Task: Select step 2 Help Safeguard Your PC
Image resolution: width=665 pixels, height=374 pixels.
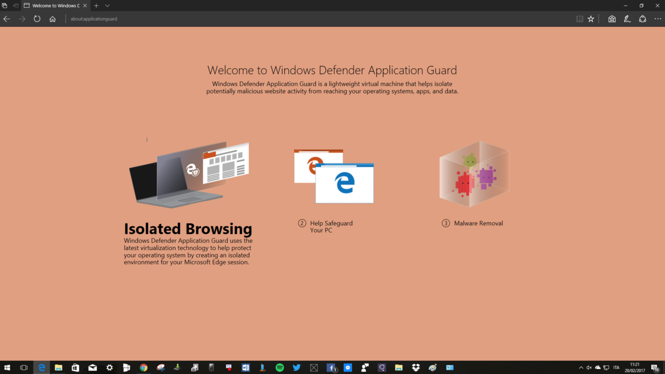Action: pos(325,227)
